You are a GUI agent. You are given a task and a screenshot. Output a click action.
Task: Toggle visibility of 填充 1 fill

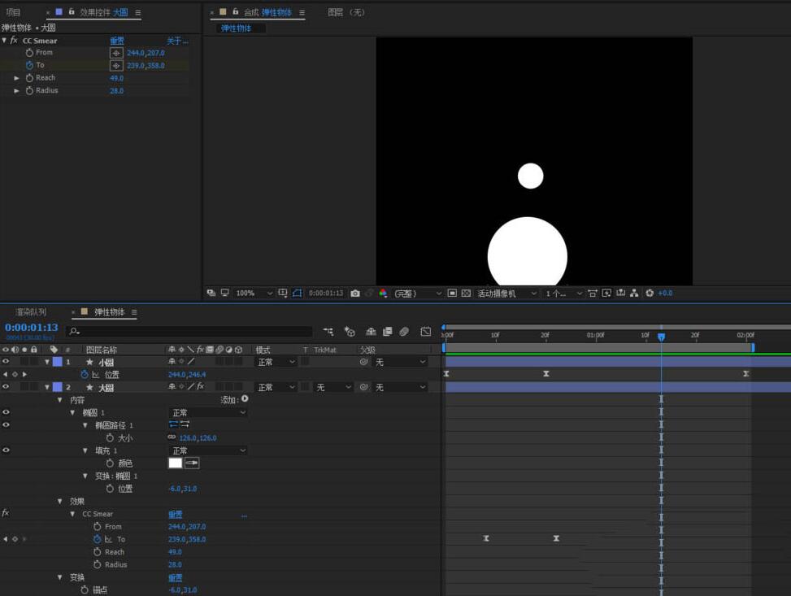point(6,450)
